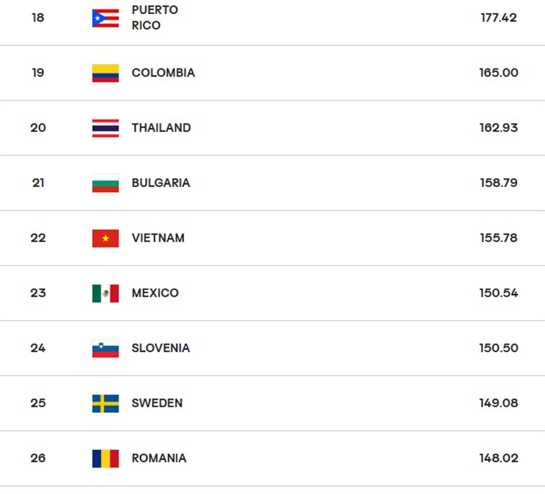Viewport: 545px width, 494px height.
Task: Click rank number 26 in the table
Action: click(x=38, y=458)
